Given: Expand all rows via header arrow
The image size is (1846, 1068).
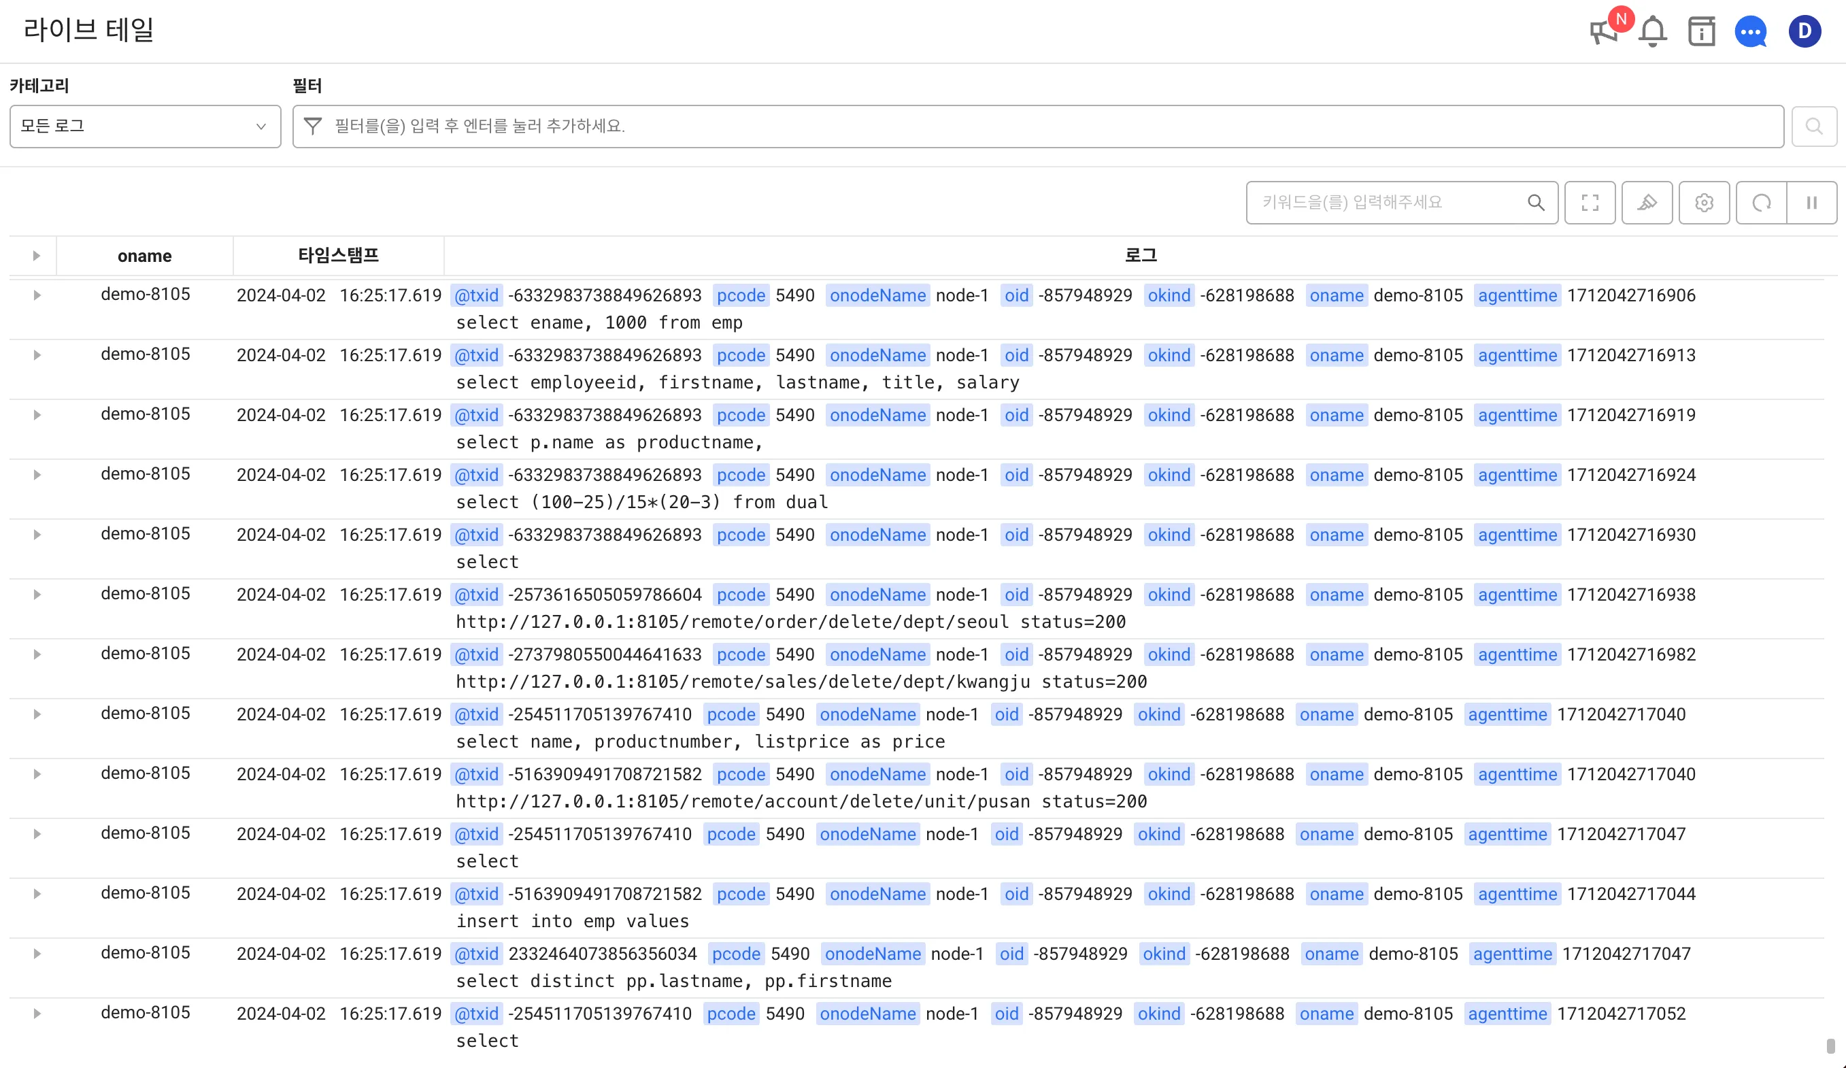Looking at the screenshot, I should (x=36, y=256).
